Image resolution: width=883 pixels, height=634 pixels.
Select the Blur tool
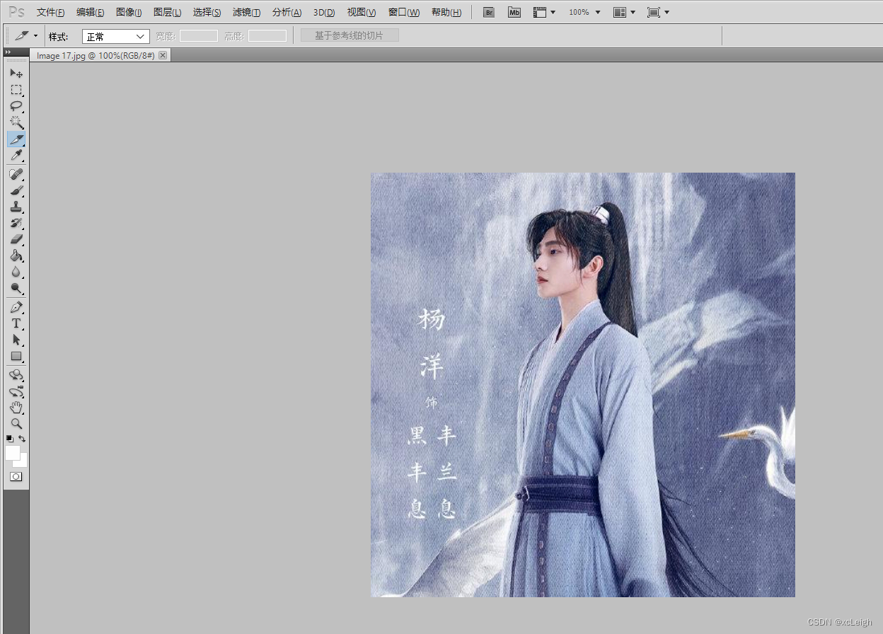coord(16,272)
